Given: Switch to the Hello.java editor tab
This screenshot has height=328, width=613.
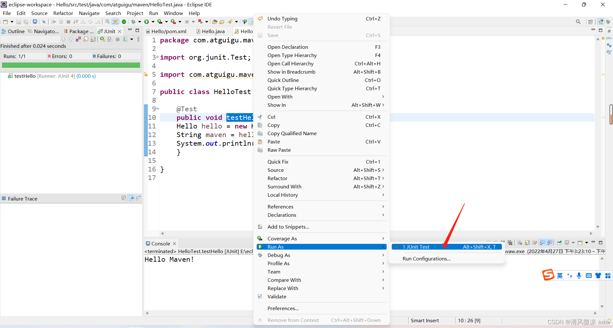Looking at the screenshot, I should [x=213, y=31].
